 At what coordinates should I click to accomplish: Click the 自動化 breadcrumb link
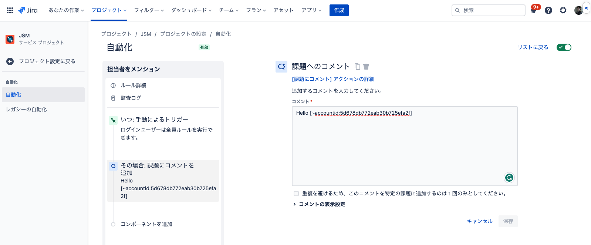[223, 34]
